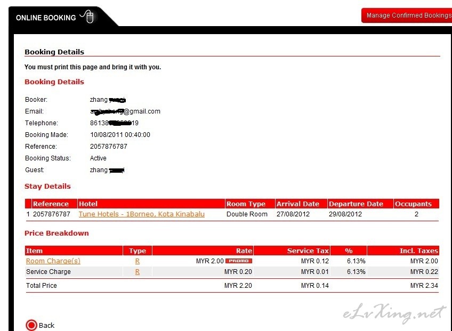This screenshot has height=331, width=452.
Task: Click the R type link for Service Charge
Action: click(x=137, y=272)
